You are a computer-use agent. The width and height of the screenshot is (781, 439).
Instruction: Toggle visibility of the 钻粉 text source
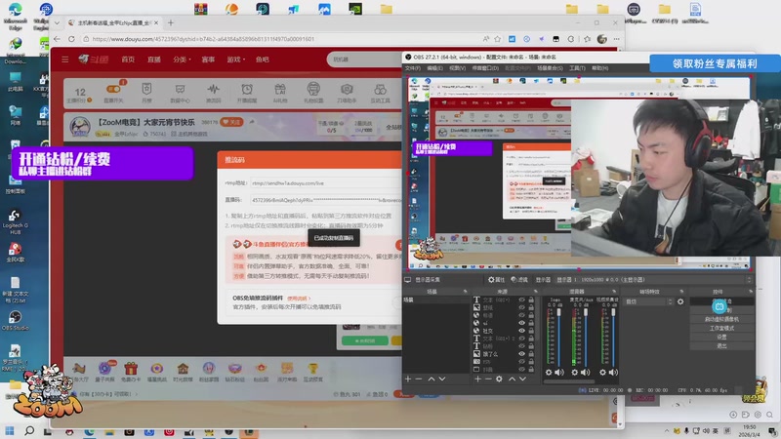[521, 346]
